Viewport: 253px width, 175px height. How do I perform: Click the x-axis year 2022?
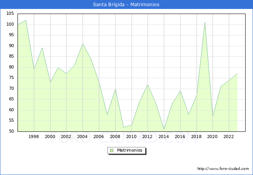pos(228,136)
